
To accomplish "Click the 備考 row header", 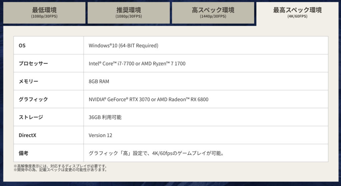I will (x=23, y=153).
